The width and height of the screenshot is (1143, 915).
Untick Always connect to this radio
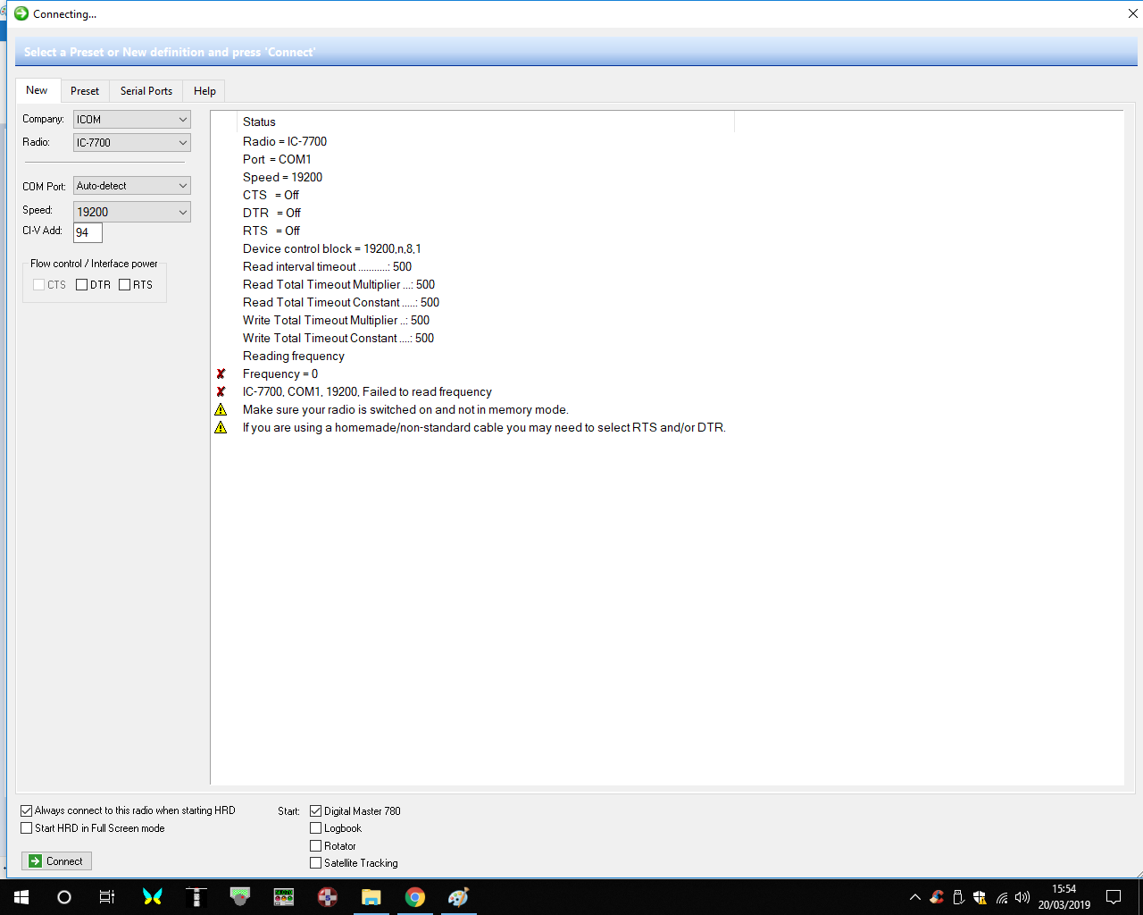(27, 811)
